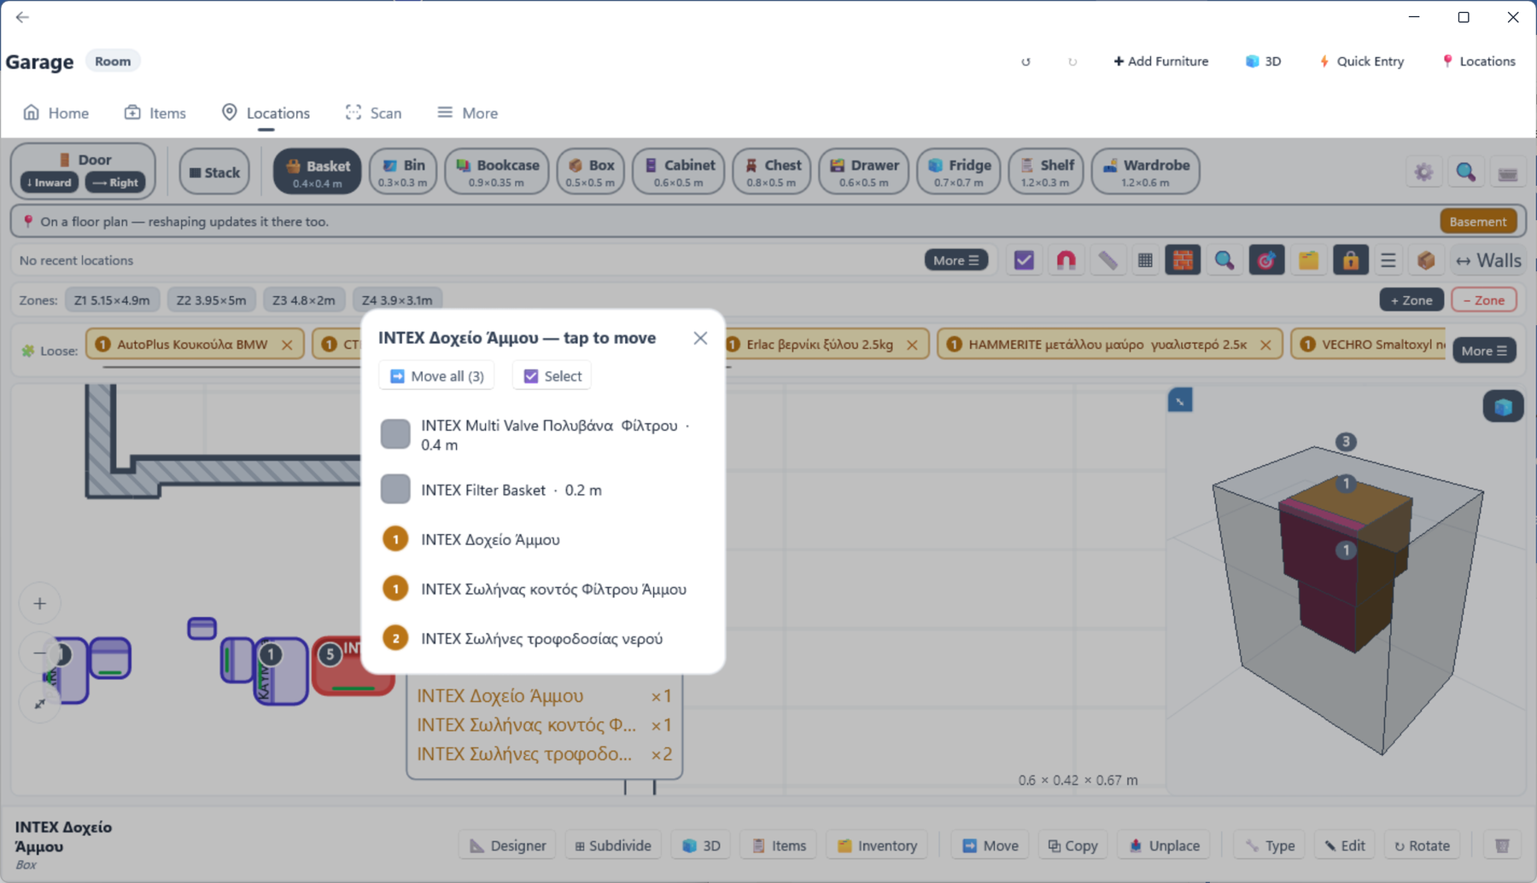Open the Scan tab
This screenshot has width=1537, height=883.
374,113
